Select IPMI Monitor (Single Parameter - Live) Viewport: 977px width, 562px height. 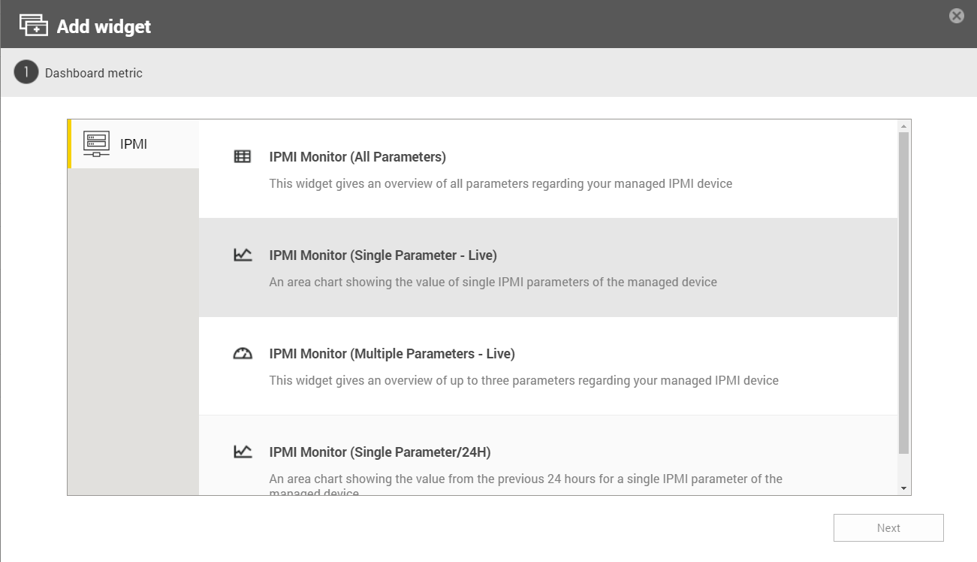tap(383, 255)
